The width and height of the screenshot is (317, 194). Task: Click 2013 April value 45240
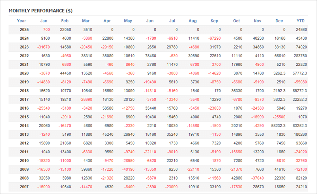point(108,135)
